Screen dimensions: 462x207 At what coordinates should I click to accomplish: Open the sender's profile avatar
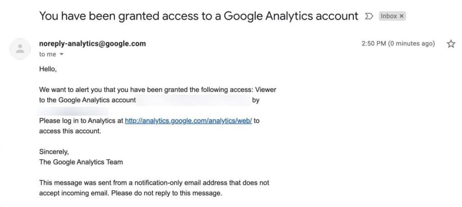click(20, 49)
